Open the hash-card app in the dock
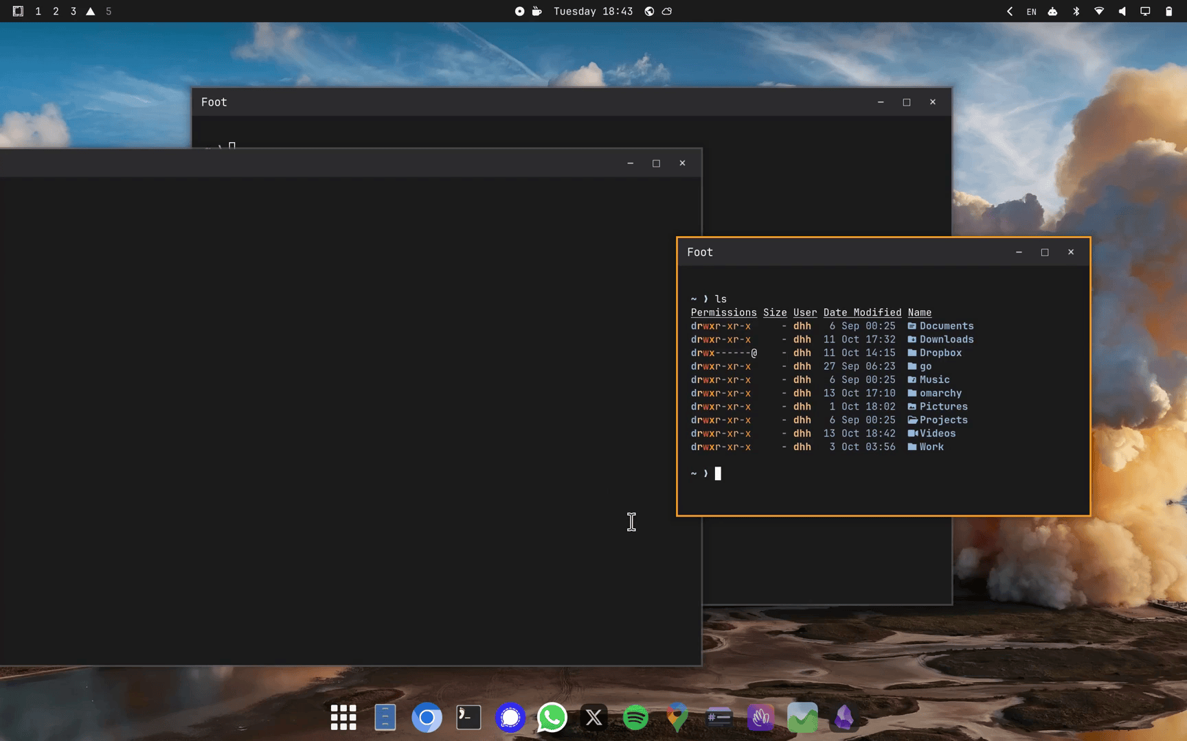 (719, 718)
